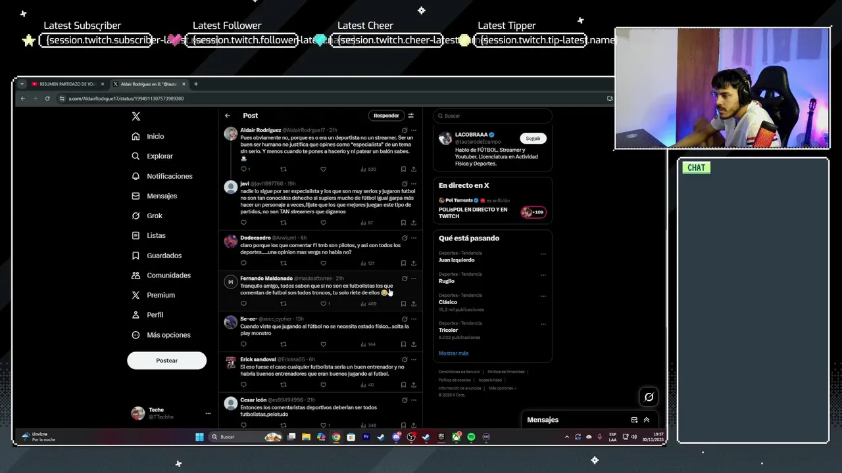Show hidden system tray icons

click(567, 437)
